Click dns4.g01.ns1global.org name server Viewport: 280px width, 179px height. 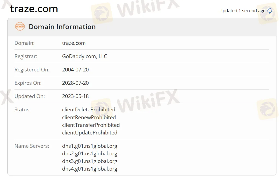[x=90, y=169]
